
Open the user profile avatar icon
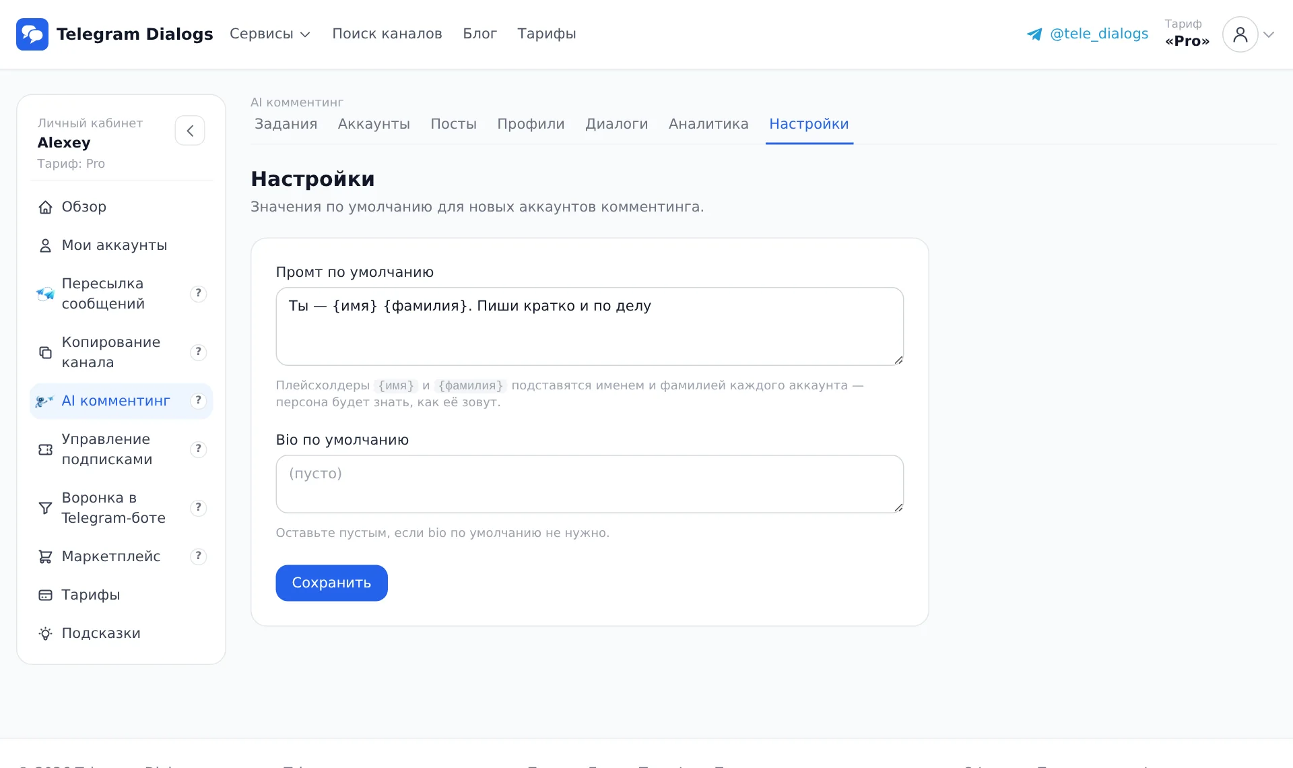1240,34
